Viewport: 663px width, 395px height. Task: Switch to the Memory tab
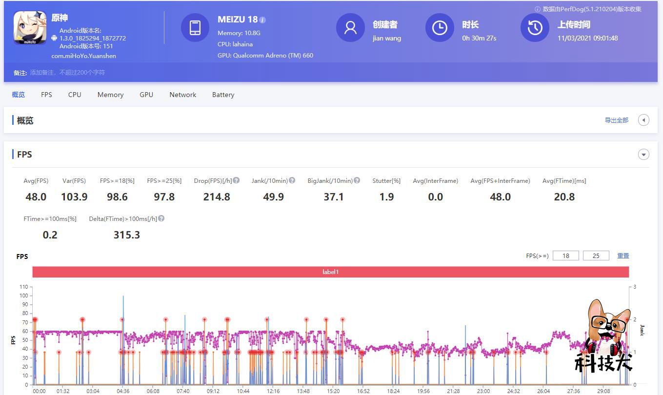tap(110, 95)
